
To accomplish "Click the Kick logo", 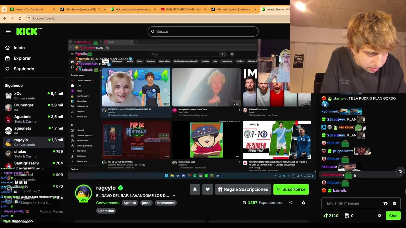I will click(x=29, y=31).
